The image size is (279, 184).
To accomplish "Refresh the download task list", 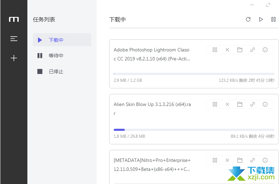I will pos(248,19).
